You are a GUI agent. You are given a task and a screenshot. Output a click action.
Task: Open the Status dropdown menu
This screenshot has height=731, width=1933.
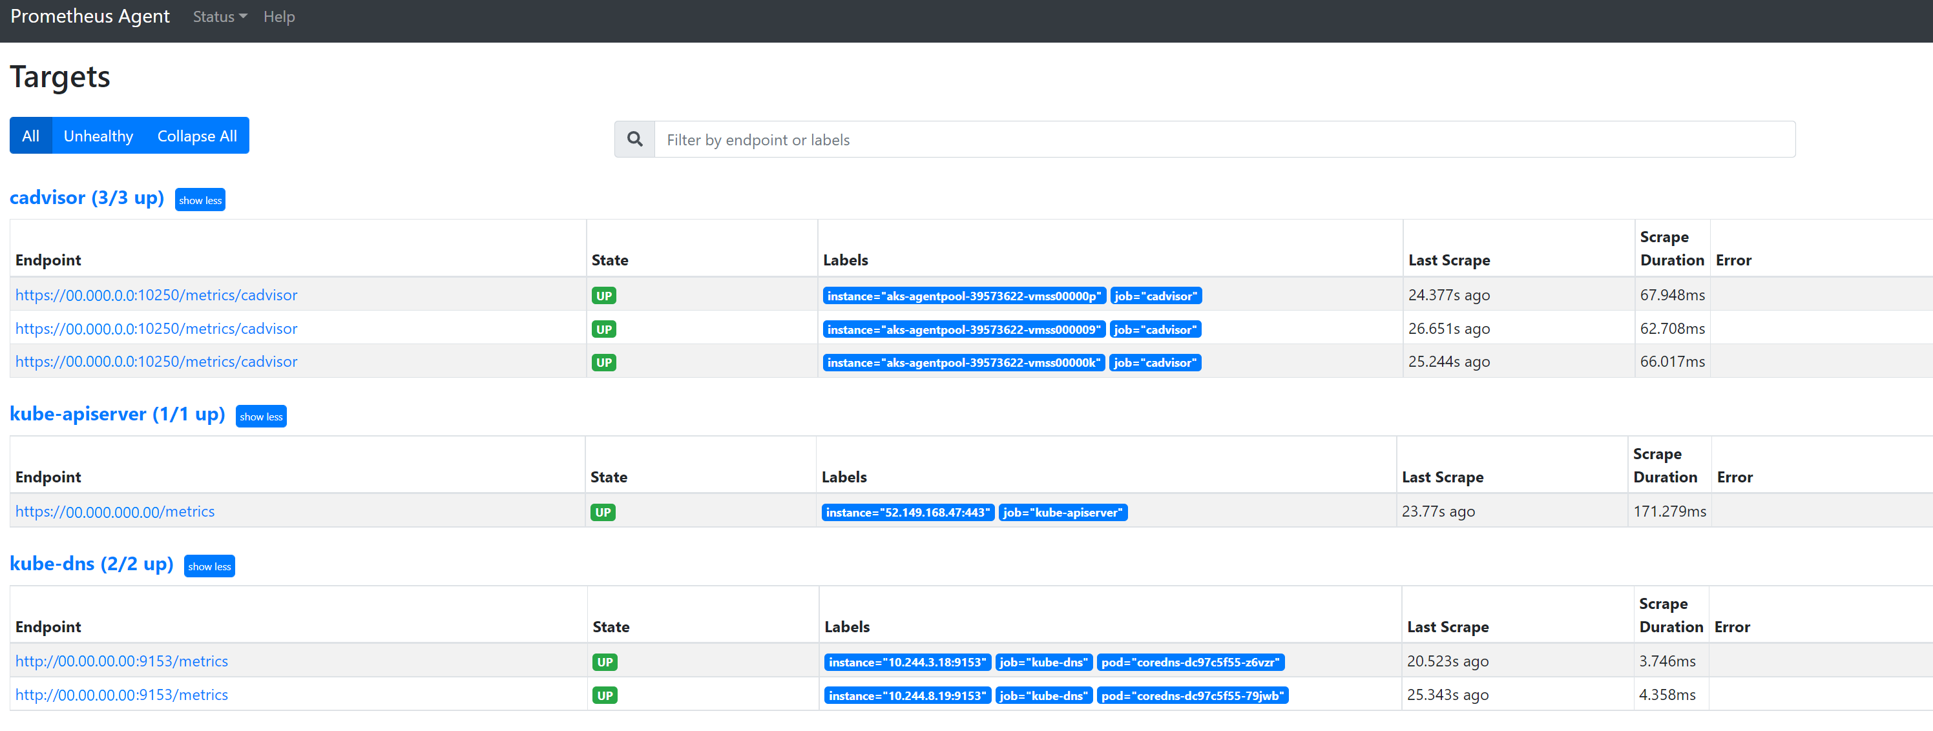[x=219, y=17]
